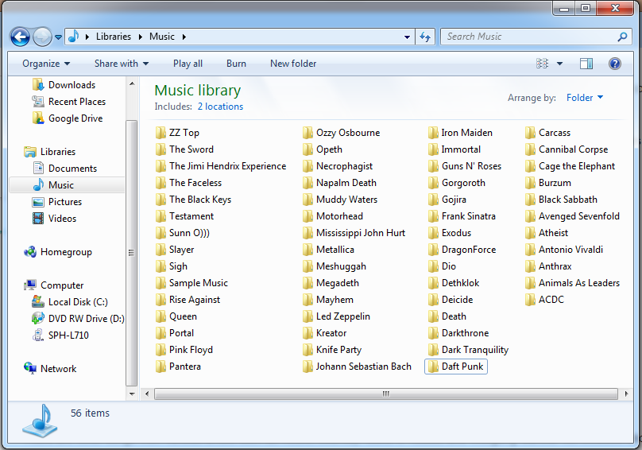Viewport: 642px width, 450px height.
Task: Create a New folder
Action: [293, 64]
